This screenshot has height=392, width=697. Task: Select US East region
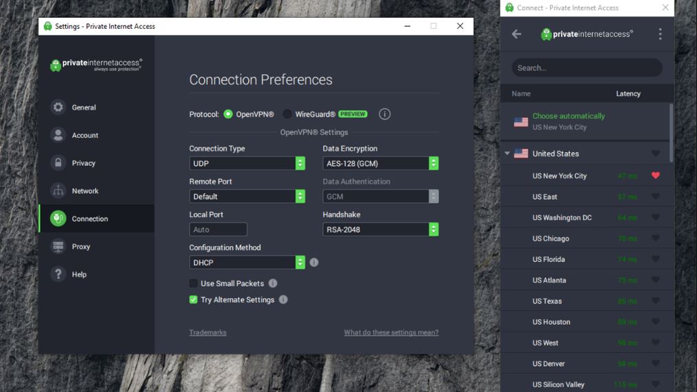pyautogui.click(x=585, y=197)
